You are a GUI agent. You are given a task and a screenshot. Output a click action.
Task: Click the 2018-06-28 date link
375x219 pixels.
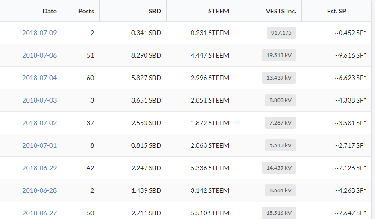pyautogui.click(x=40, y=190)
